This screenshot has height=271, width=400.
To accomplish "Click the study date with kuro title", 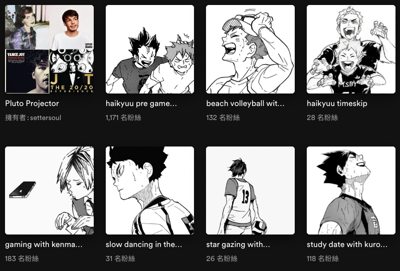I will (x=347, y=244).
